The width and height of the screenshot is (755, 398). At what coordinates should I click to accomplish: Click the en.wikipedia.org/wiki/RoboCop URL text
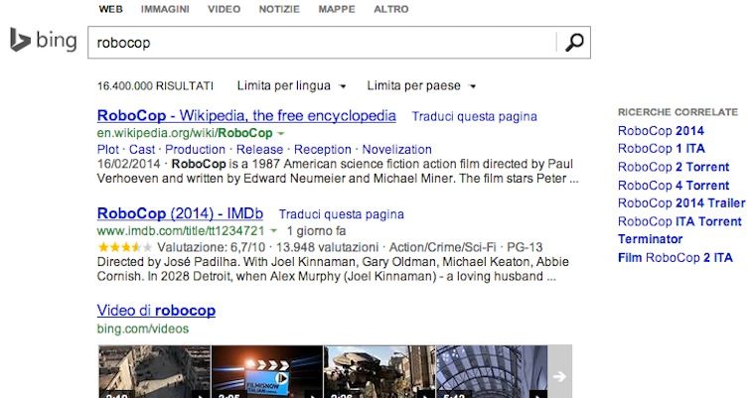185,133
